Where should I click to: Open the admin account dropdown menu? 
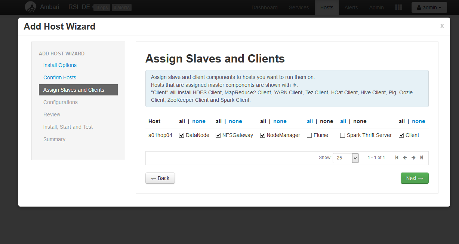click(x=429, y=7)
